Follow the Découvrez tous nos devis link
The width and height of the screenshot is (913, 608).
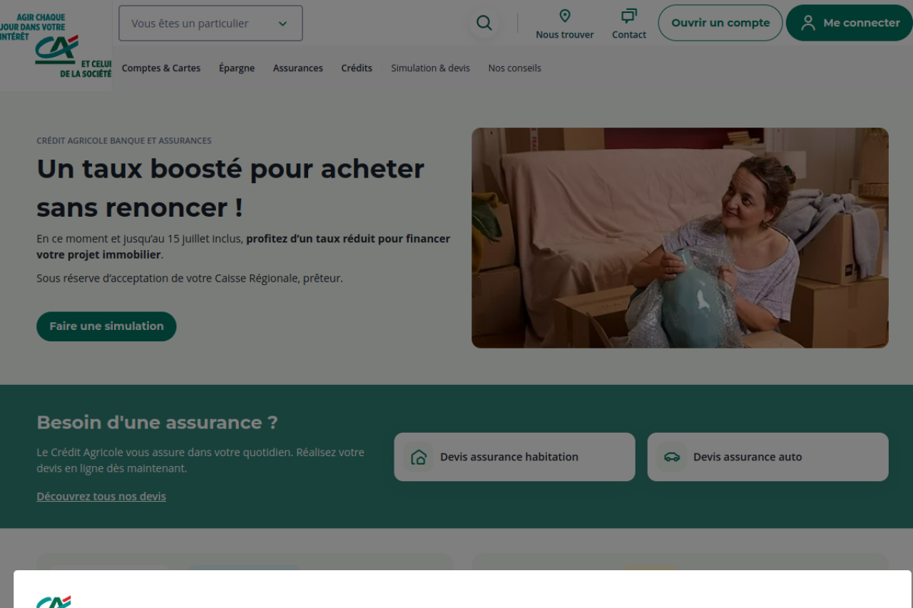(x=101, y=496)
